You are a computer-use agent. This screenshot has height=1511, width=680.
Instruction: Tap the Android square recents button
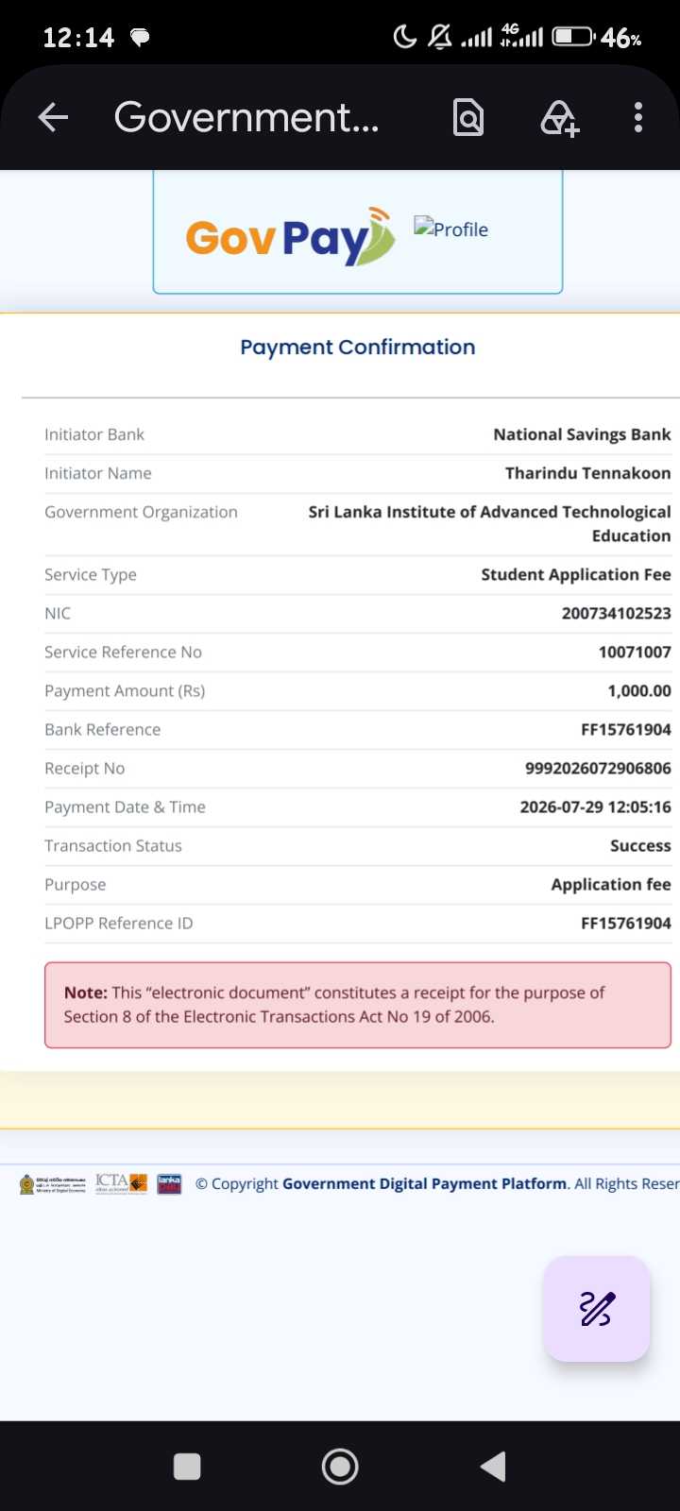coord(187,1467)
